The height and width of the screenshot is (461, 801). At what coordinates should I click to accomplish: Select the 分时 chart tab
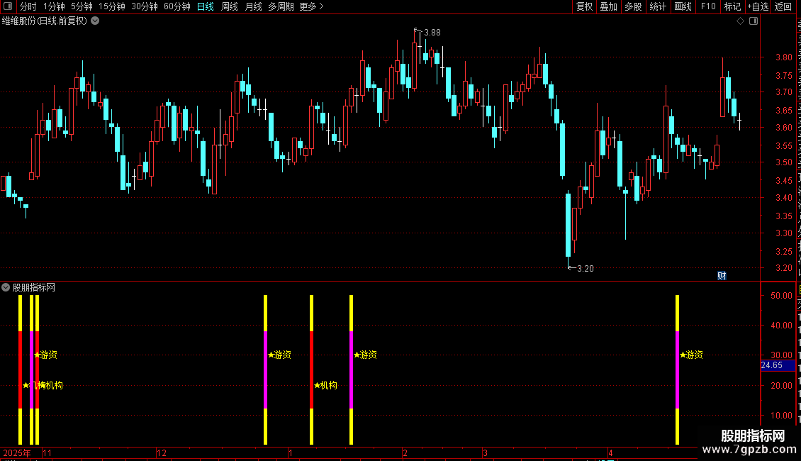(28, 6)
